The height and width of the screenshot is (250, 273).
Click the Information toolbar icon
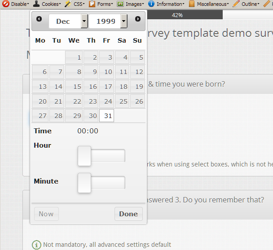[151, 4]
